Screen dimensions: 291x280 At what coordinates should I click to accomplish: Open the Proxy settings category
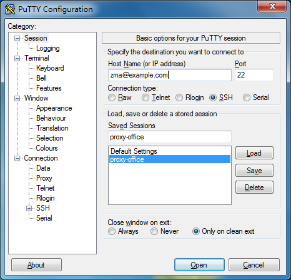pyautogui.click(x=44, y=178)
